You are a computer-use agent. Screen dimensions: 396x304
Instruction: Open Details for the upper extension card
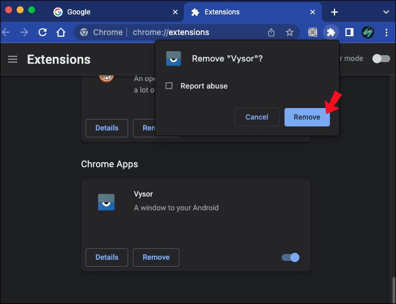pos(107,128)
